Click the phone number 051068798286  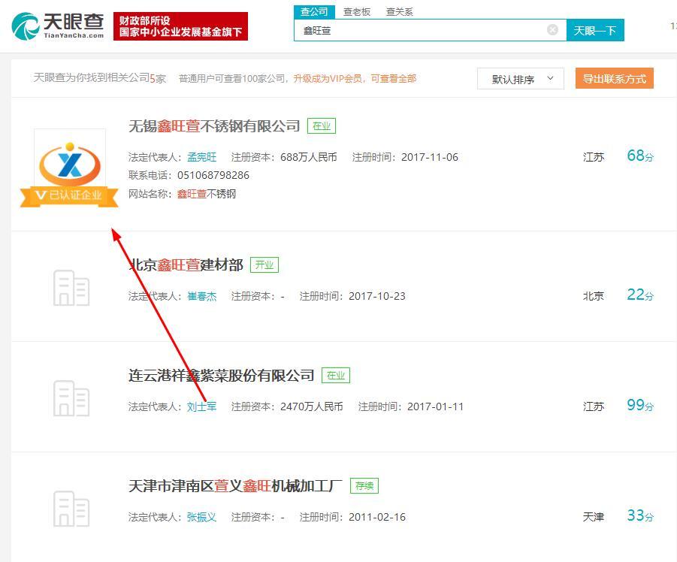click(x=213, y=175)
